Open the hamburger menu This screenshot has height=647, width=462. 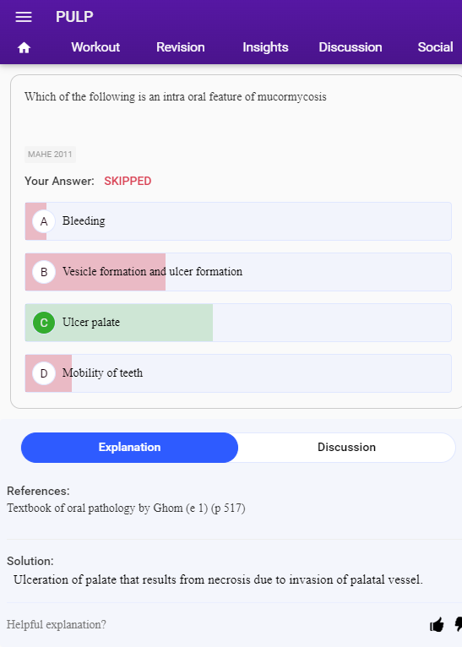coord(24,17)
